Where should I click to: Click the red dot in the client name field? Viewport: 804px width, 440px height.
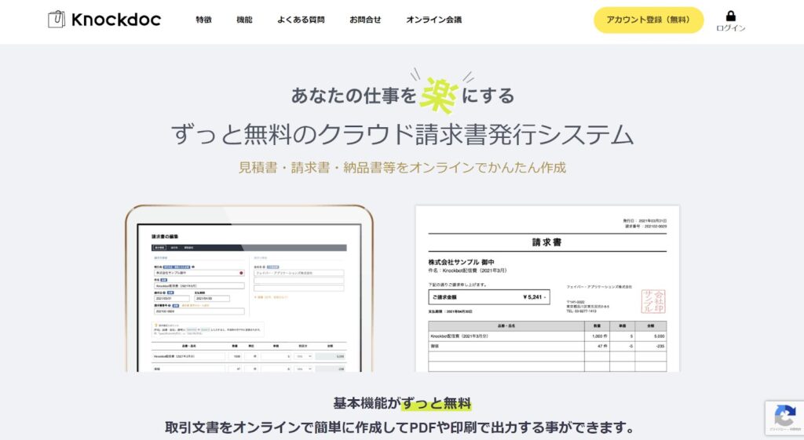(241, 273)
